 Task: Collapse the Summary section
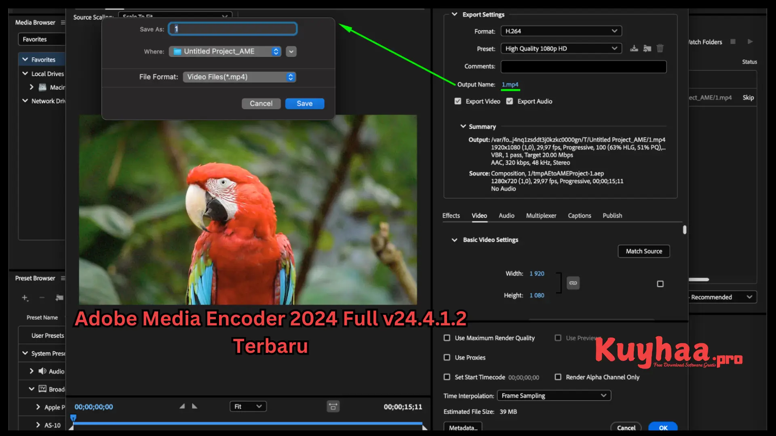point(463,126)
